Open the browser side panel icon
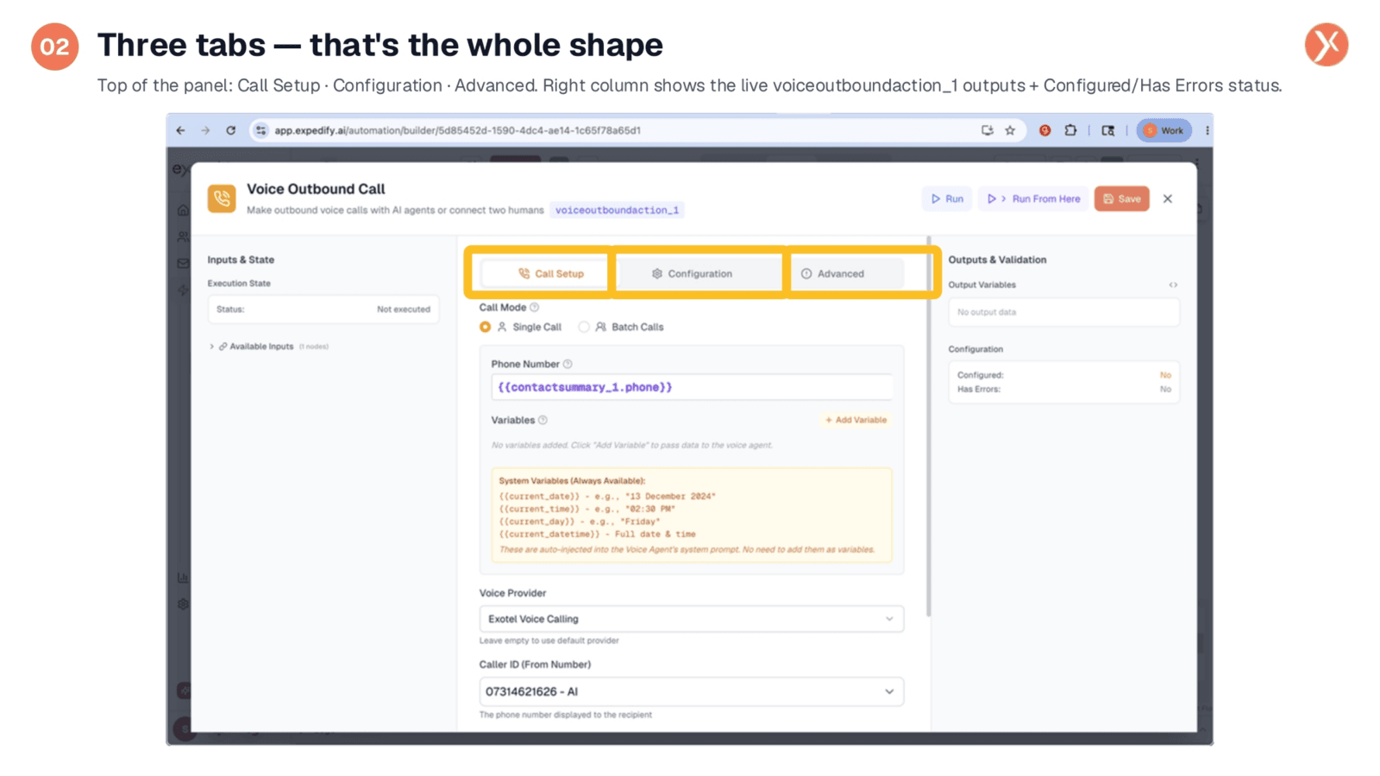 pyautogui.click(x=1108, y=130)
